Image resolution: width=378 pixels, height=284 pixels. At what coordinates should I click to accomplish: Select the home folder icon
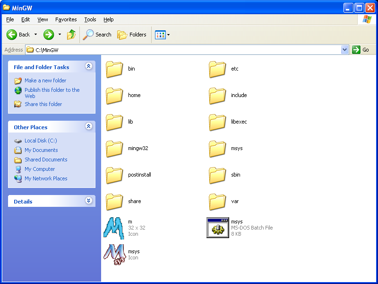114,96
